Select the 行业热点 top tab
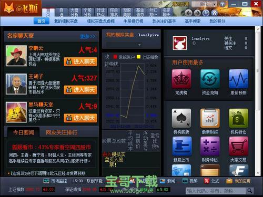 [x=101, y=13]
